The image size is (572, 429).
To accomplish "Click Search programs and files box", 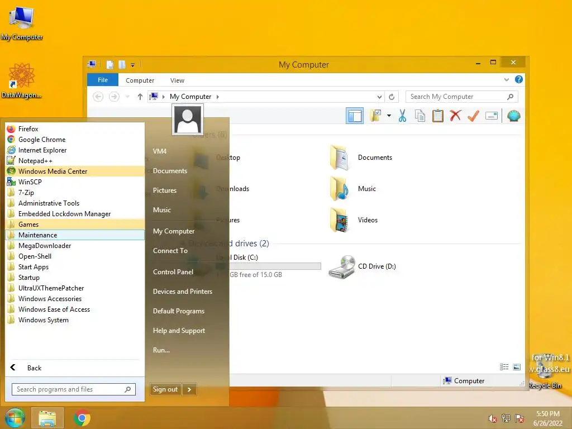I will coord(73,389).
